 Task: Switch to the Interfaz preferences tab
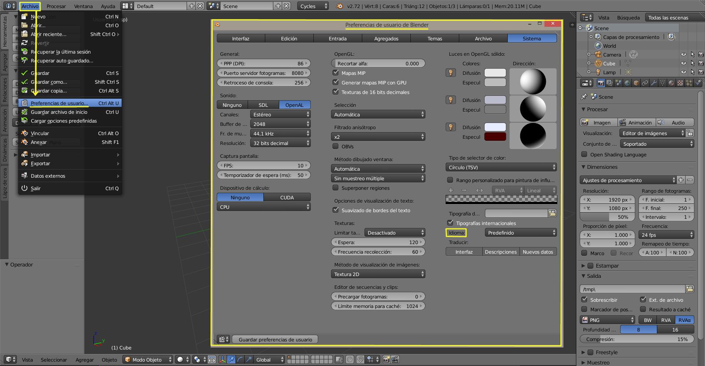pos(241,38)
